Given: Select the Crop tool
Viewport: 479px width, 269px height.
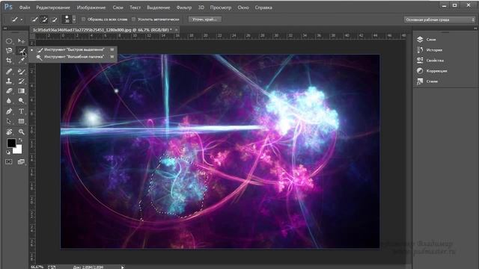Looking at the screenshot, I should click(9, 61).
